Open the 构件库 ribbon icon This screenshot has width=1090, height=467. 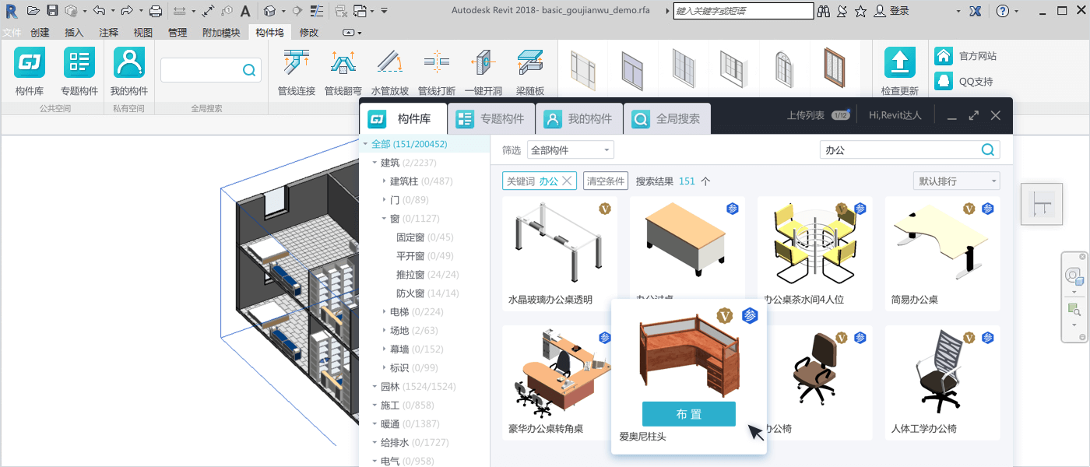[30, 62]
